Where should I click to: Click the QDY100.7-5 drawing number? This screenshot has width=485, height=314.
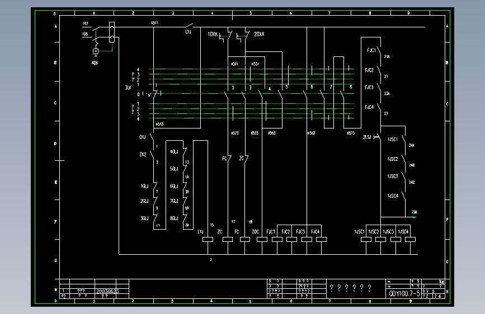click(x=404, y=293)
